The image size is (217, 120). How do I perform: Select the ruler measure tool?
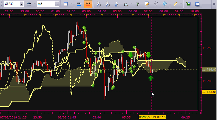pyautogui.click(x=175, y=4)
